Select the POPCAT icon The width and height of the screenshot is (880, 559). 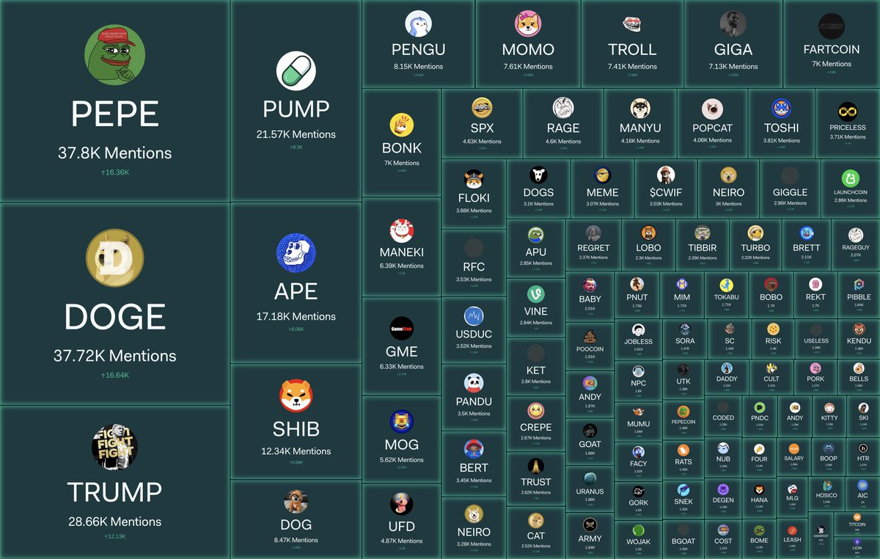(712, 108)
